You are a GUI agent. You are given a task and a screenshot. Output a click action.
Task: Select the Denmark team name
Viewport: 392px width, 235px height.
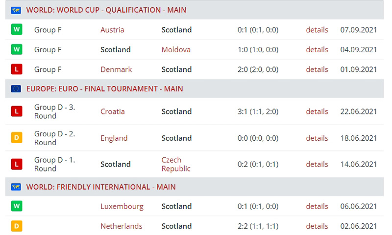coord(116,69)
